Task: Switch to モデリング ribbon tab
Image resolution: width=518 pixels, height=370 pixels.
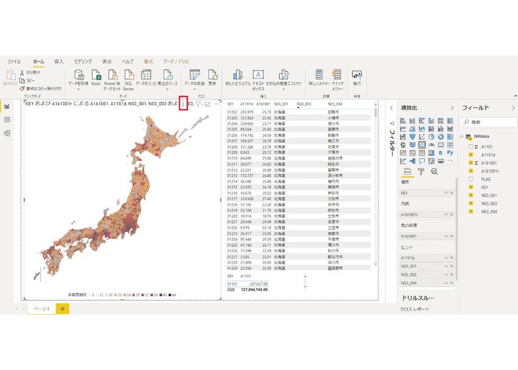Action: point(83,62)
